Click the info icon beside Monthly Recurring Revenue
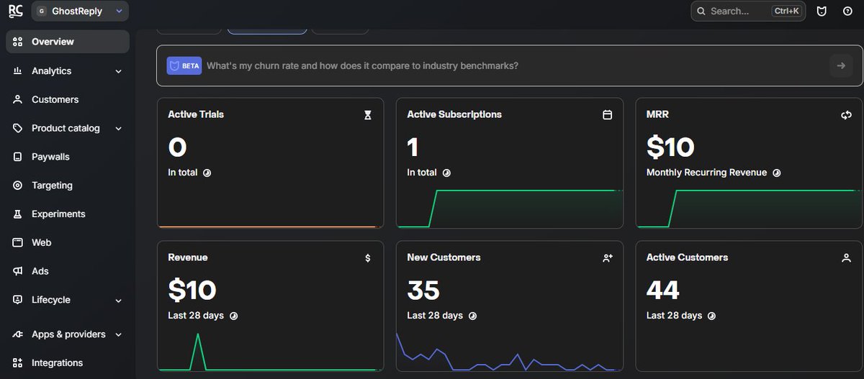864x379 pixels. pos(777,173)
